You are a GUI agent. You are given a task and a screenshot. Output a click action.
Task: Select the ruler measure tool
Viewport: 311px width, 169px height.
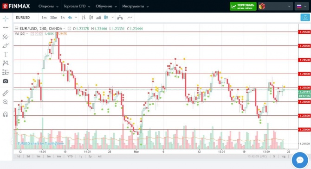pyautogui.click(x=6, y=93)
